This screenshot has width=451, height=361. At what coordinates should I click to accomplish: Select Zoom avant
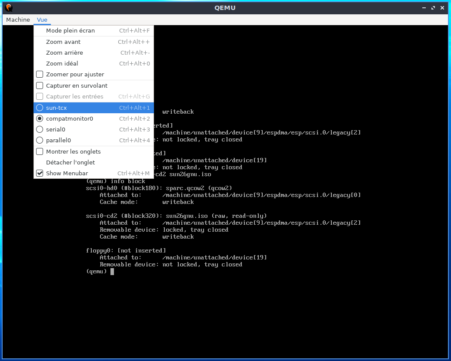click(x=94, y=42)
